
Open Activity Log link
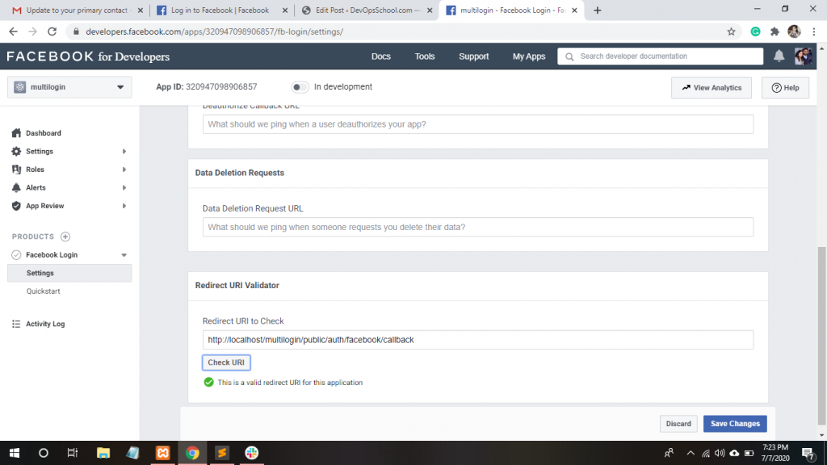tap(45, 324)
